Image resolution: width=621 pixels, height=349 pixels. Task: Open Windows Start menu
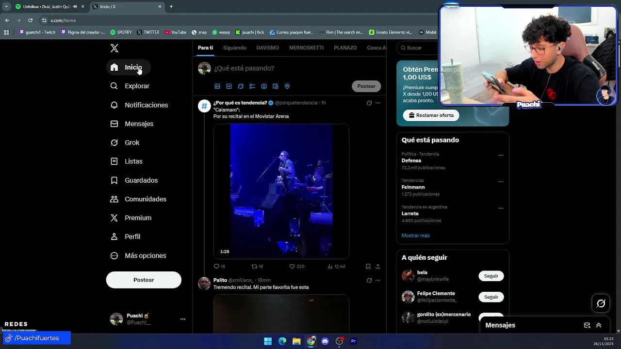pos(268,341)
